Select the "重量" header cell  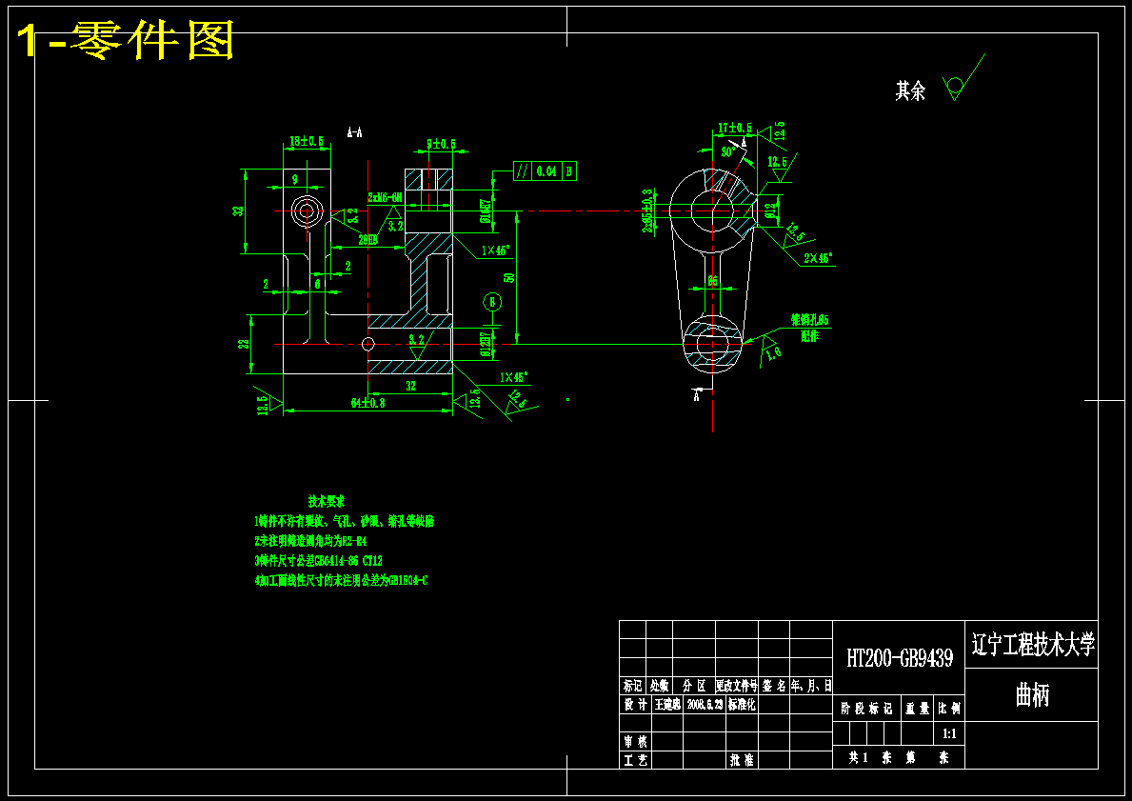(x=918, y=710)
